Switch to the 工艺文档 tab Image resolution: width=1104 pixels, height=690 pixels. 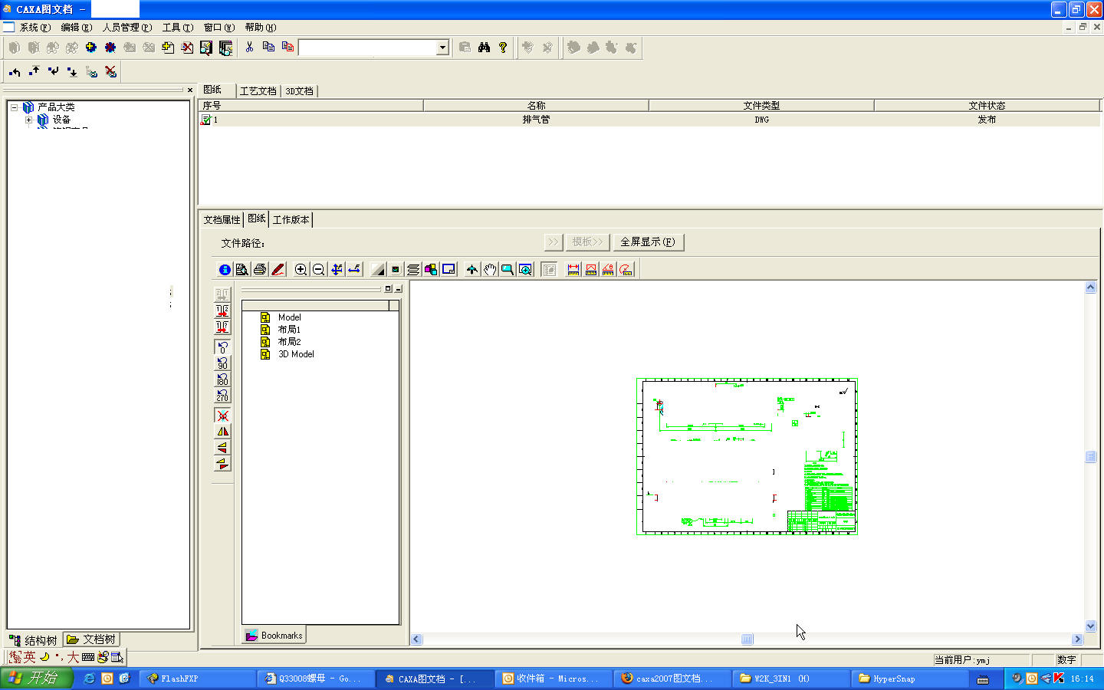(x=258, y=90)
